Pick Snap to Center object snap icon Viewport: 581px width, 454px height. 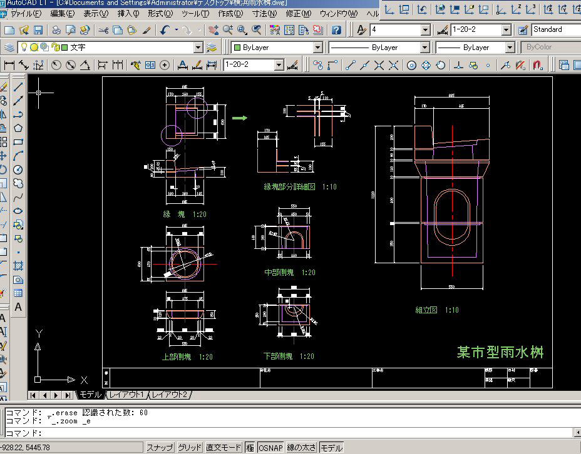(x=411, y=65)
